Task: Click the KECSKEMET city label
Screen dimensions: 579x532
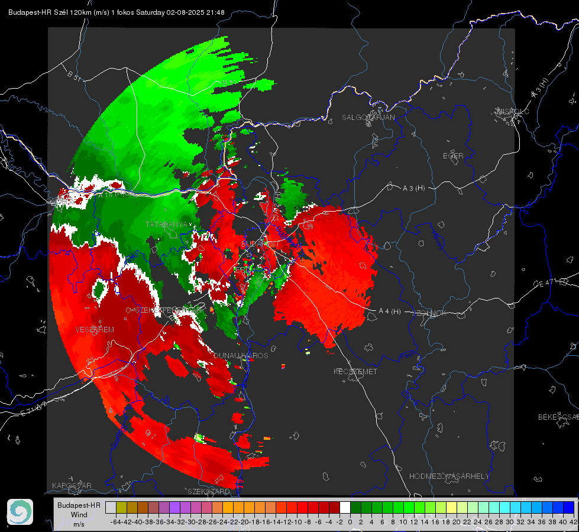Action: coord(355,372)
